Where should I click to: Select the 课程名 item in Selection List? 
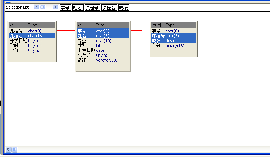(x=109, y=7)
